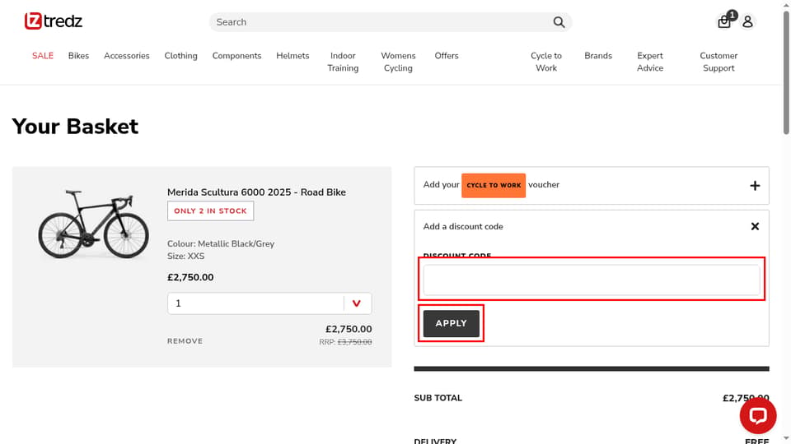
Task: Open the quantity dropdown showing 1
Action: click(269, 303)
